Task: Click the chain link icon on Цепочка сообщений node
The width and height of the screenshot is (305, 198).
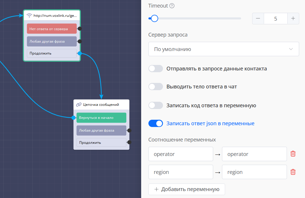Action: point(79,105)
